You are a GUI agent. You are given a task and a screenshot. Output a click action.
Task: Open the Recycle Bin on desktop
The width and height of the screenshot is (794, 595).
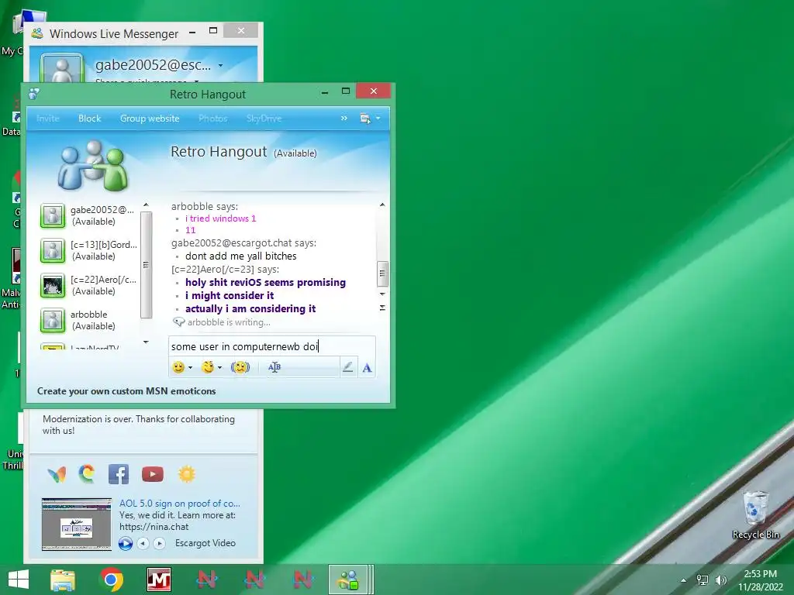[755, 514]
